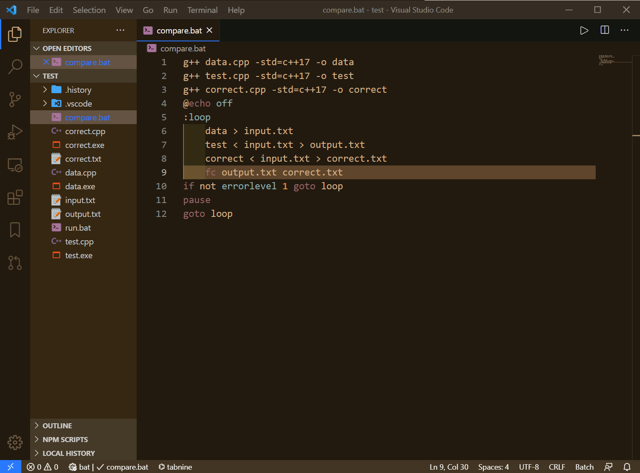
Task: Change file encoding UTF-8
Action: 529,467
